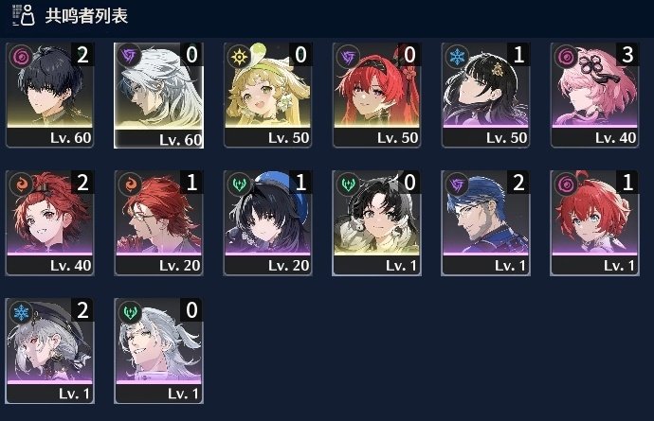Viewport: 654px width, 421px height.
Task: Click the pink swirl icon on pink-haired card
Action: (x=566, y=57)
